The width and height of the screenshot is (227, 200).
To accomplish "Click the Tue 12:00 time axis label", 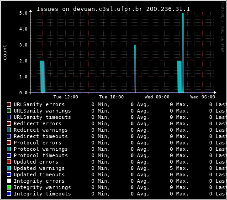I will [66, 97].
